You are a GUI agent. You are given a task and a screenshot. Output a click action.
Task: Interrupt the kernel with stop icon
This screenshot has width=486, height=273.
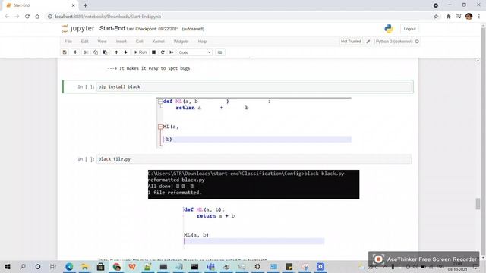(153, 52)
